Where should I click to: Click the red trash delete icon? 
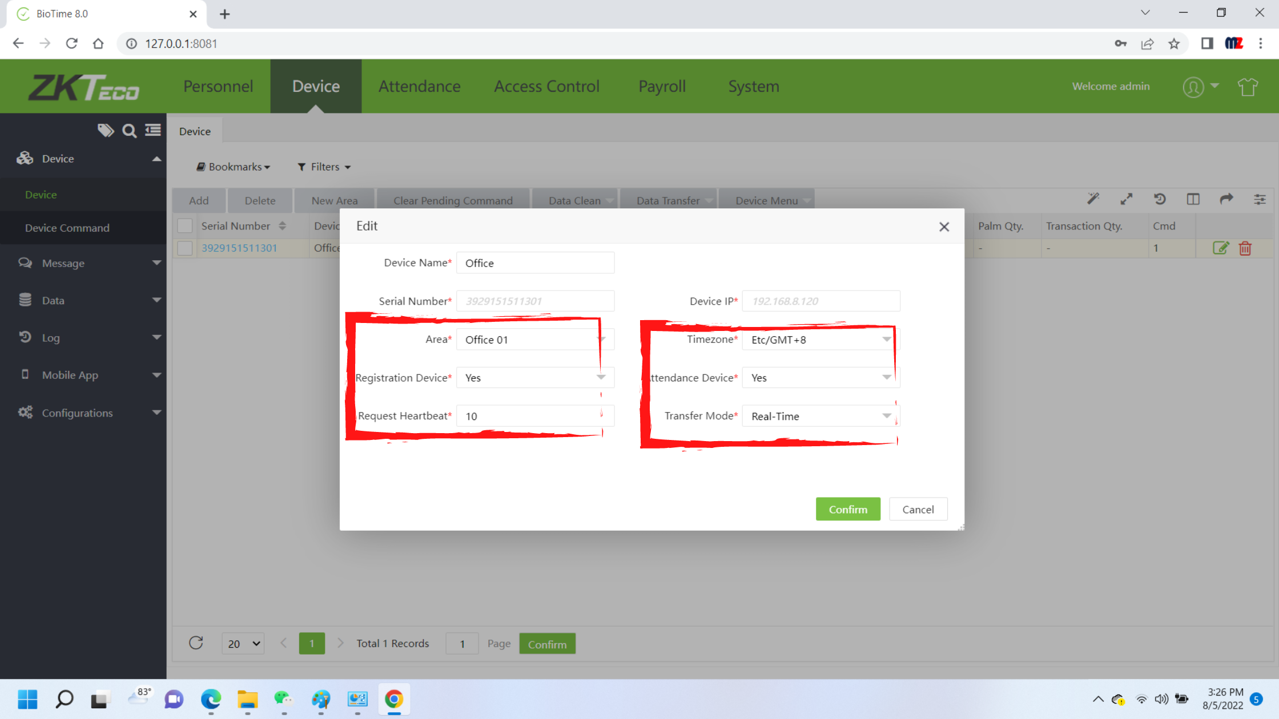(1245, 248)
